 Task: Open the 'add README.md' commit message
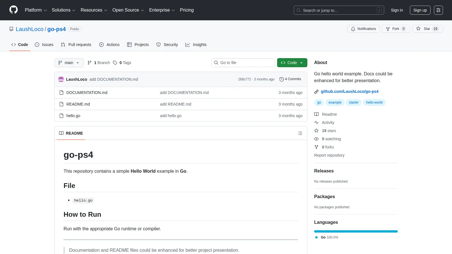176,104
